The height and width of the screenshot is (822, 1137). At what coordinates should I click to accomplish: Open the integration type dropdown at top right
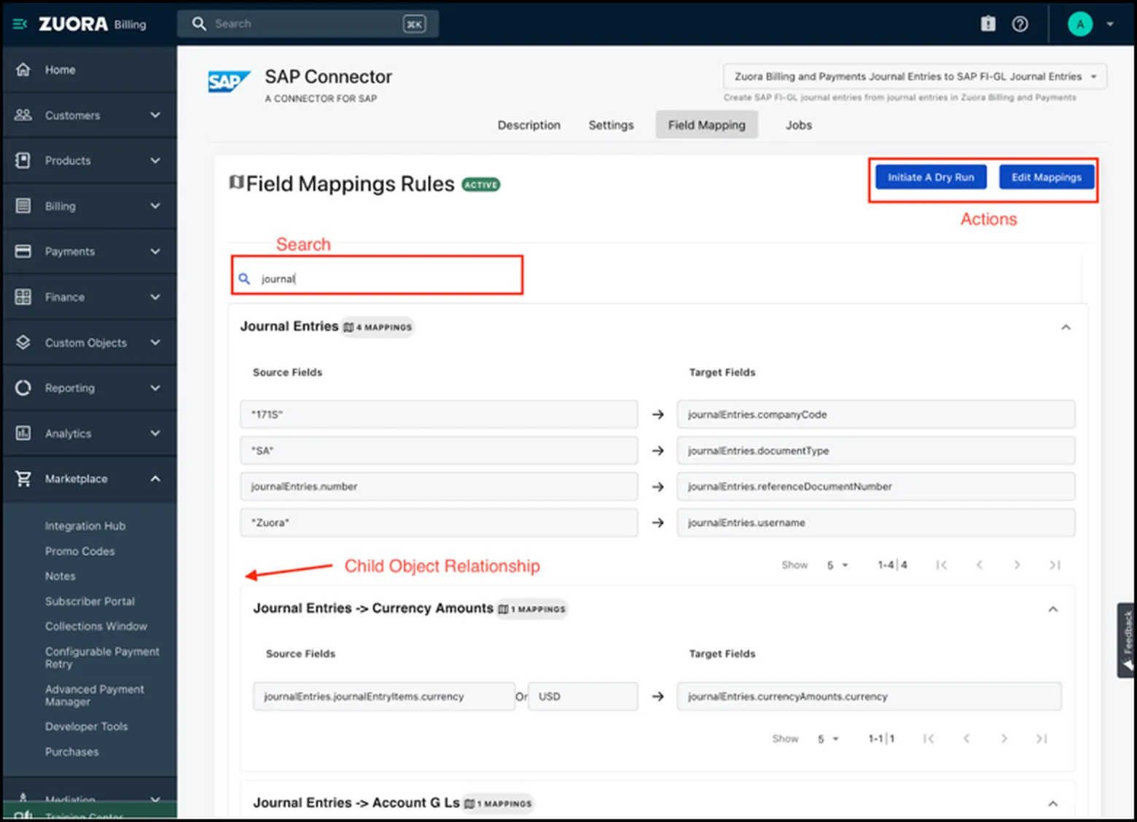[x=915, y=77]
